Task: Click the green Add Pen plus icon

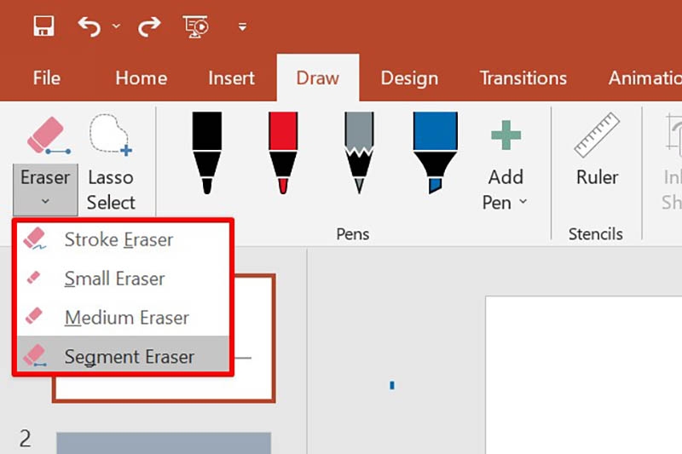Action: click(506, 135)
